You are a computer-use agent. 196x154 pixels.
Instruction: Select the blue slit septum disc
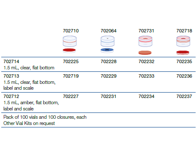(107, 50)
